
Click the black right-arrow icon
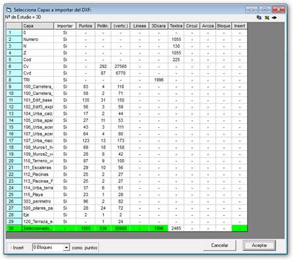(275, 18)
